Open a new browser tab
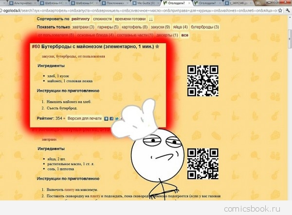 coord(258,3)
